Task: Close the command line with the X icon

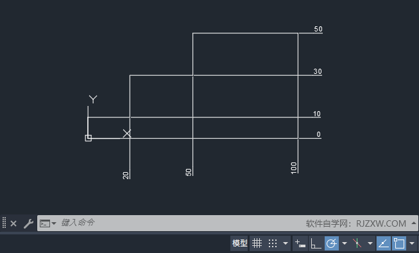Action: (13, 223)
